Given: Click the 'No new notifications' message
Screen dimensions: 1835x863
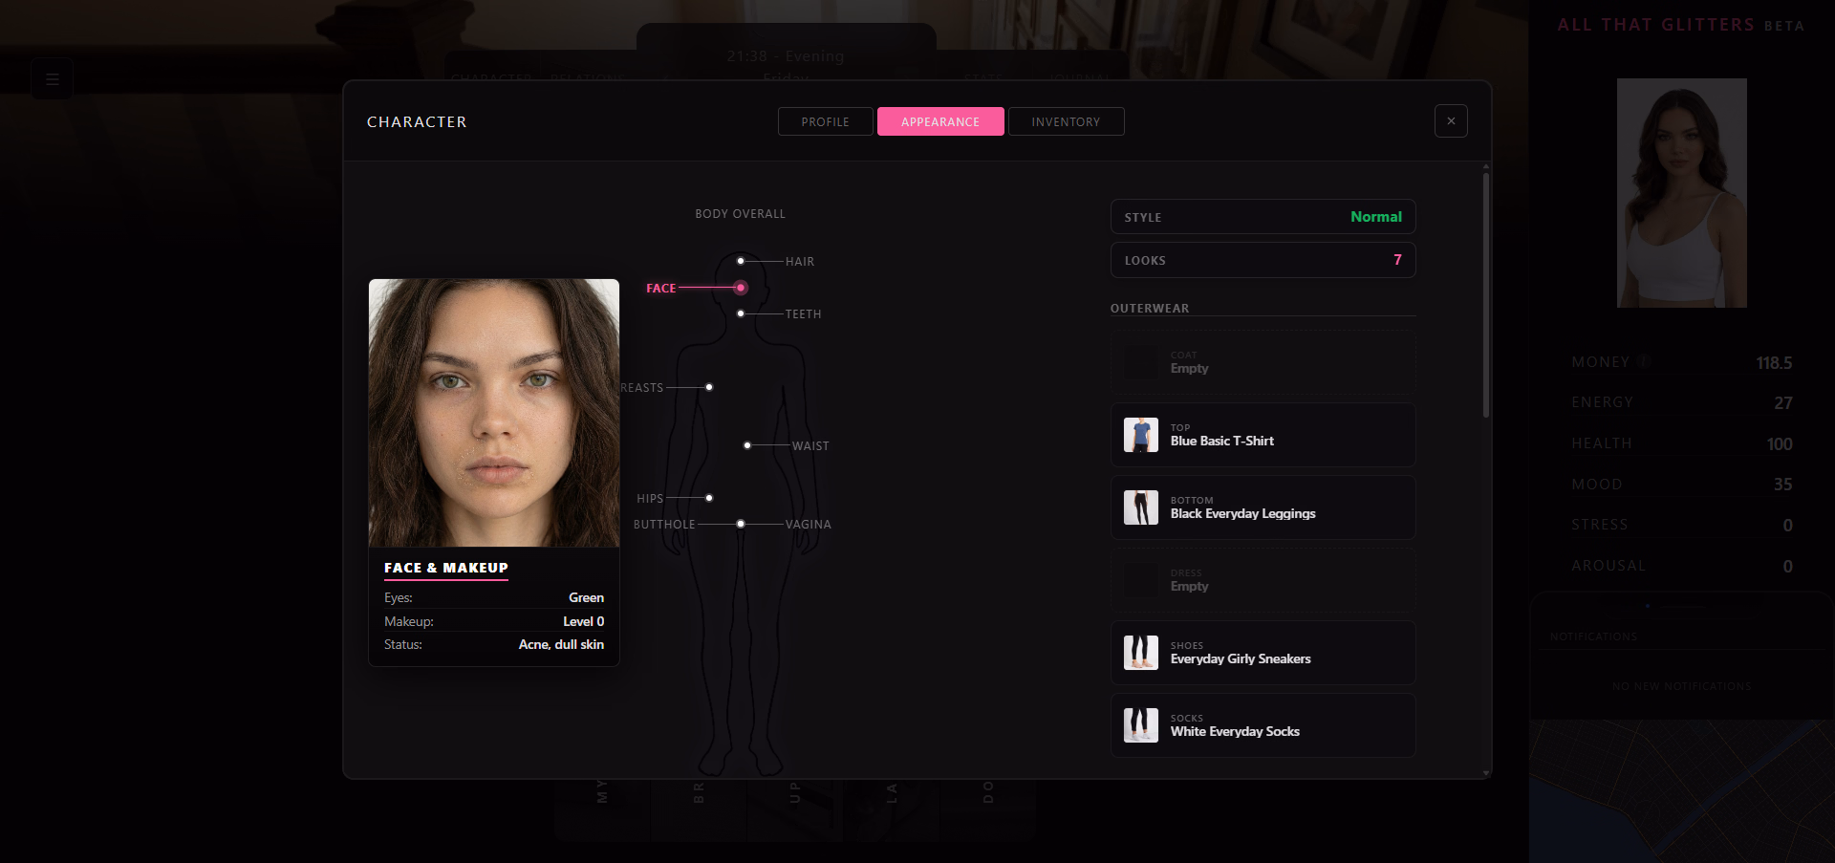Looking at the screenshot, I should (x=1682, y=686).
